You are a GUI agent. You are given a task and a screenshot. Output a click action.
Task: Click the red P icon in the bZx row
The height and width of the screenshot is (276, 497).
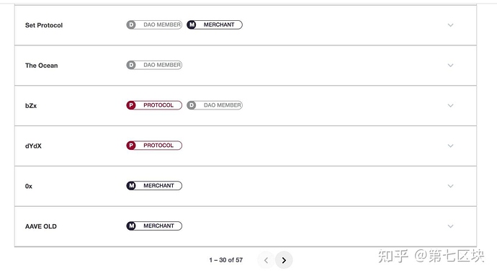(x=131, y=105)
